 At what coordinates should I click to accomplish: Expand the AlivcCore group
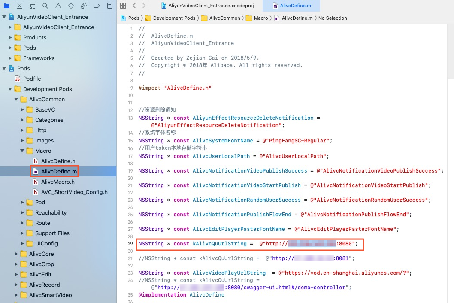pos(16,254)
